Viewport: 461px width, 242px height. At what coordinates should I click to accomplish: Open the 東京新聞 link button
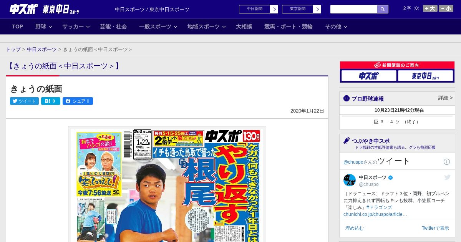tap(302, 9)
